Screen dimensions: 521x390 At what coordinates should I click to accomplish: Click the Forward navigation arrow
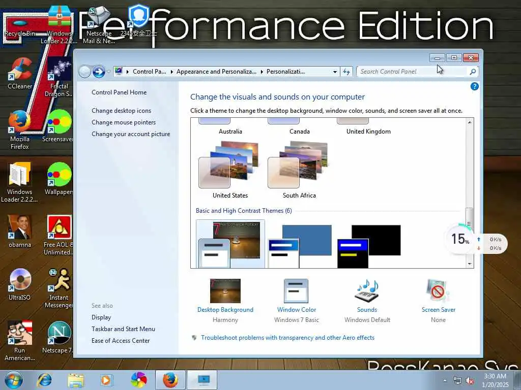click(99, 72)
